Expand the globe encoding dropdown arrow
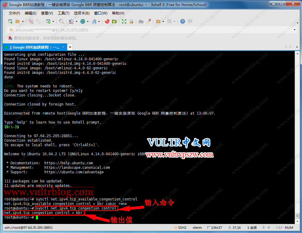Image resolution: width=302 pixels, height=233 pixels. 88,21
